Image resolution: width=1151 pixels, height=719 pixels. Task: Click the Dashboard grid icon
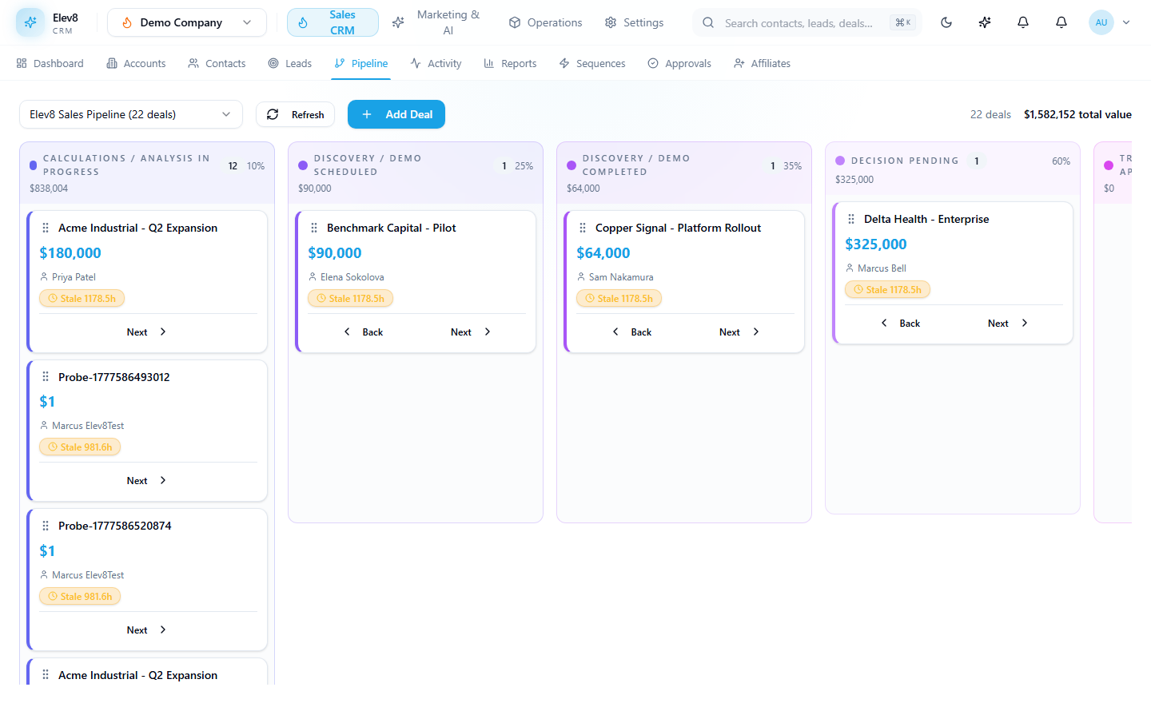pos(22,63)
